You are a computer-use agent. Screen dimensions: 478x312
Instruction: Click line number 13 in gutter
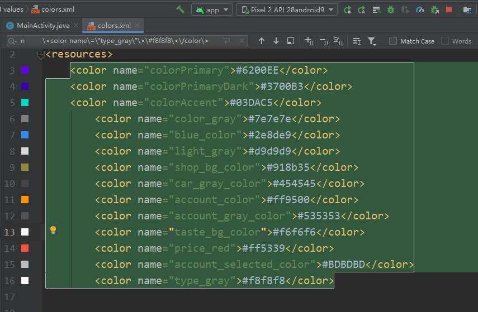click(x=10, y=232)
